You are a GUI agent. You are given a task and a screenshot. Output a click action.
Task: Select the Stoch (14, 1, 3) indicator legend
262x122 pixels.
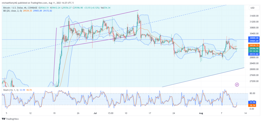pos(11,90)
